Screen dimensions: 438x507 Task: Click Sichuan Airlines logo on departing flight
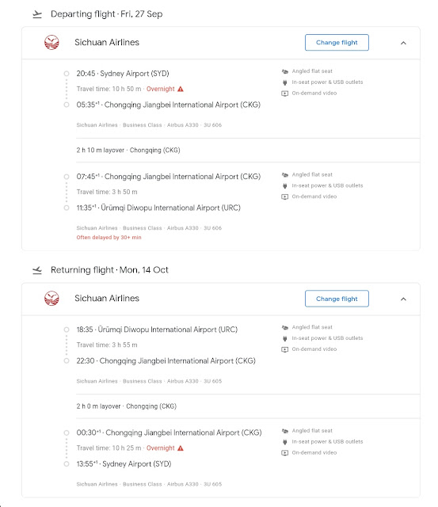click(51, 42)
